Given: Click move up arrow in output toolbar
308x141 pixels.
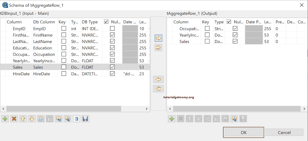Looking at the screenshot, I should coord(189,119).
